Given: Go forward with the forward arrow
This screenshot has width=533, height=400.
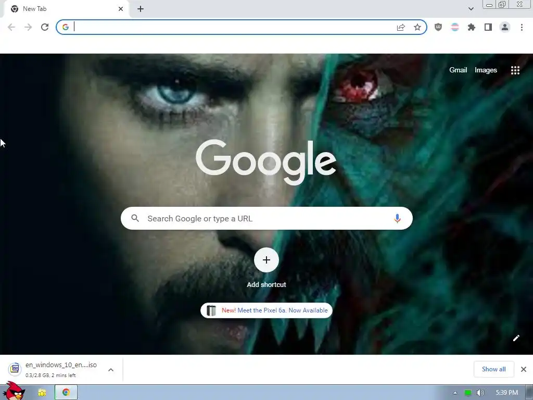Looking at the screenshot, I should tap(28, 27).
